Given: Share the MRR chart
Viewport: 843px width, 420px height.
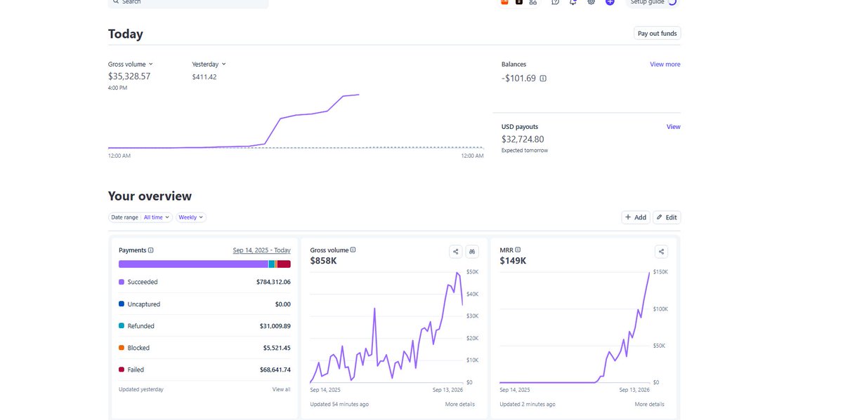Looking at the screenshot, I should (x=661, y=251).
